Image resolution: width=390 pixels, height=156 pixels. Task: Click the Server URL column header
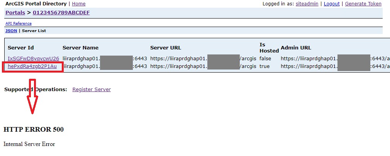[x=166, y=48]
